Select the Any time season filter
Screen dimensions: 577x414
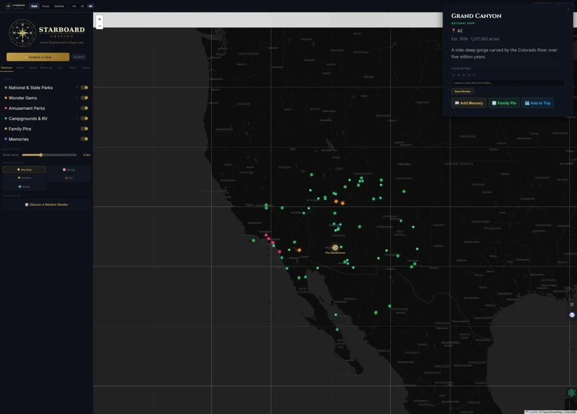[24, 170]
